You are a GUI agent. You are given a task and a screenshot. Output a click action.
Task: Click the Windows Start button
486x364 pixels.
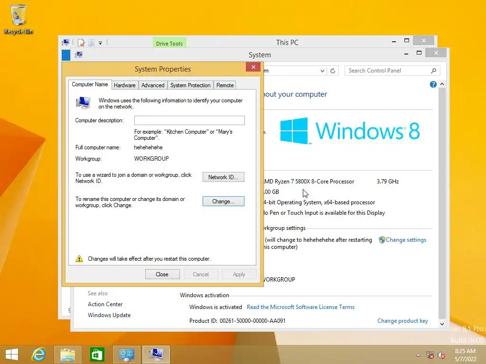12,355
